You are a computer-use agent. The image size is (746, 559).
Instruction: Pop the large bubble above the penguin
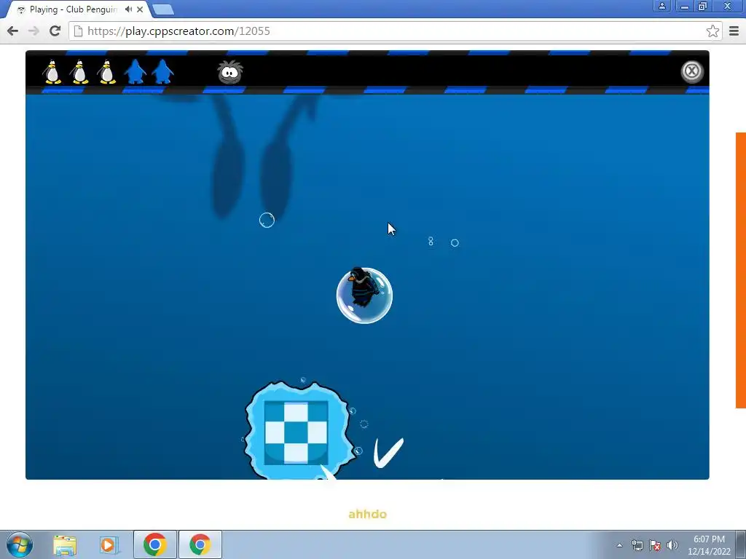tap(267, 220)
